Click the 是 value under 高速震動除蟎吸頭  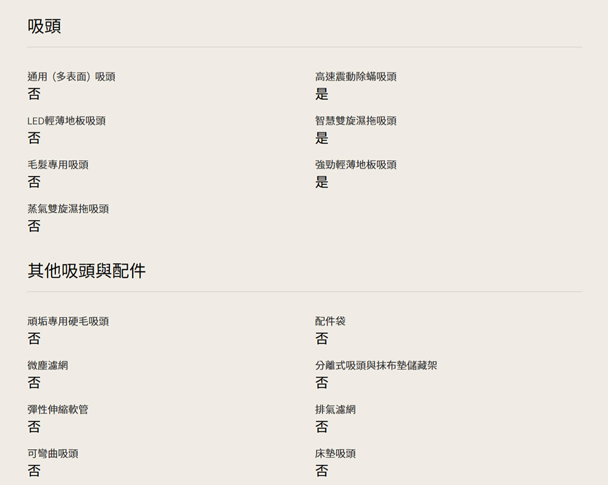click(x=322, y=94)
